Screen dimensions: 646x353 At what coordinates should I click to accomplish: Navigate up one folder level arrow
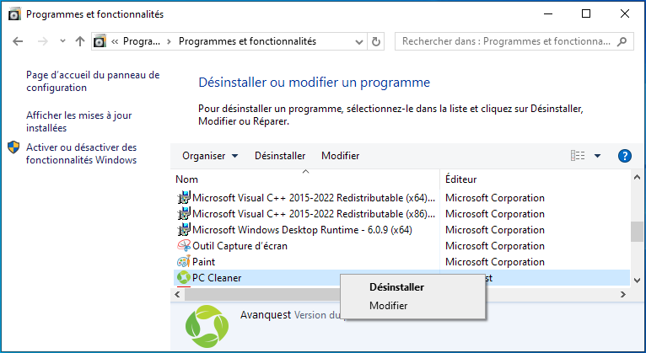coord(80,41)
